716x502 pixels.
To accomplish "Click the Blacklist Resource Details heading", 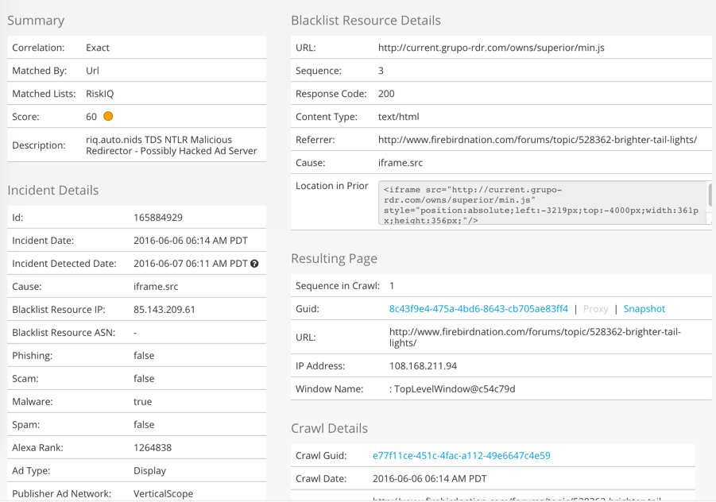I will 366,21.
